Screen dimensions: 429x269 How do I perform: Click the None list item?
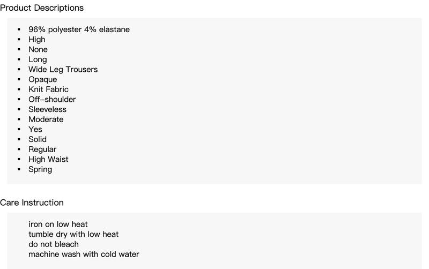[x=38, y=49]
